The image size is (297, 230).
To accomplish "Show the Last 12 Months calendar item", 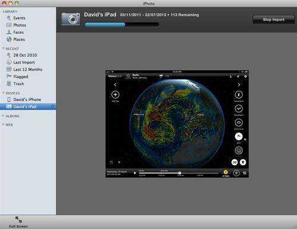I will [x=27, y=70].
